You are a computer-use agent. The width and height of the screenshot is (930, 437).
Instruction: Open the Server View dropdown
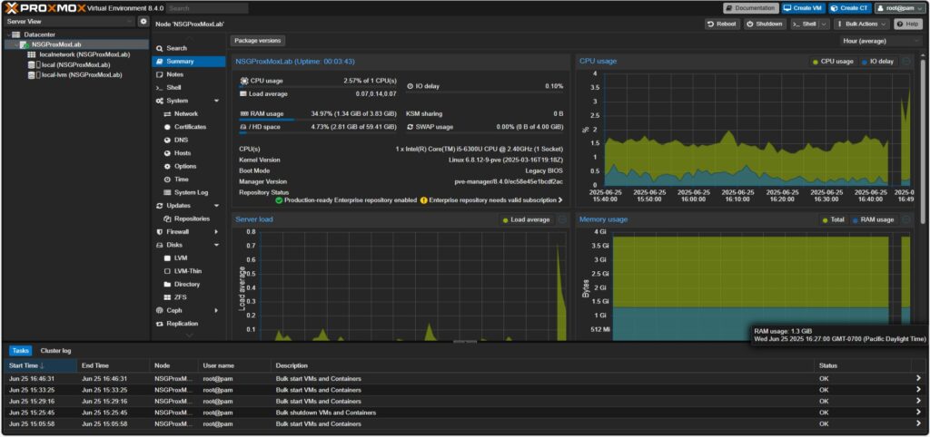click(x=69, y=22)
